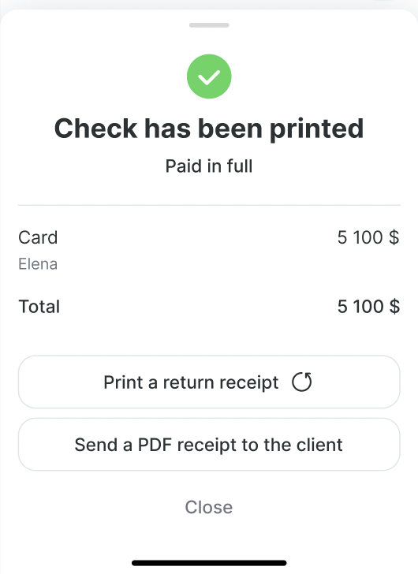Image resolution: width=418 pixels, height=574 pixels.
Task: Dismiss sheet via gray backdrop above it
Action: (209, 4)
